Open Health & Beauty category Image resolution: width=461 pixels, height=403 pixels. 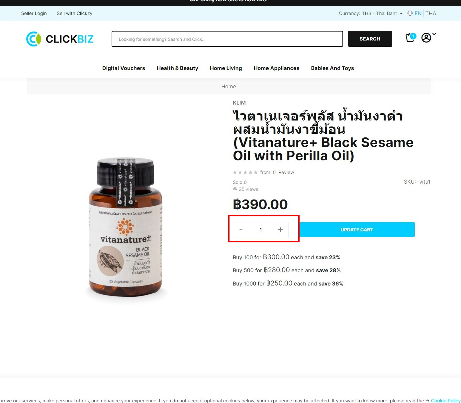(177, 68)
